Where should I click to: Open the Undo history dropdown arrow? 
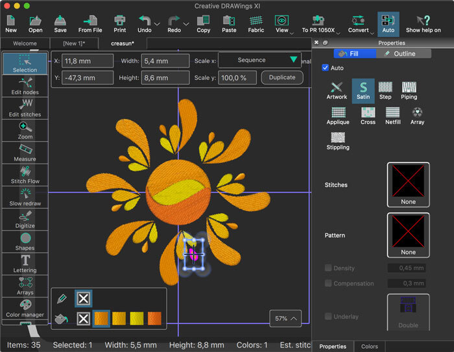158,25
